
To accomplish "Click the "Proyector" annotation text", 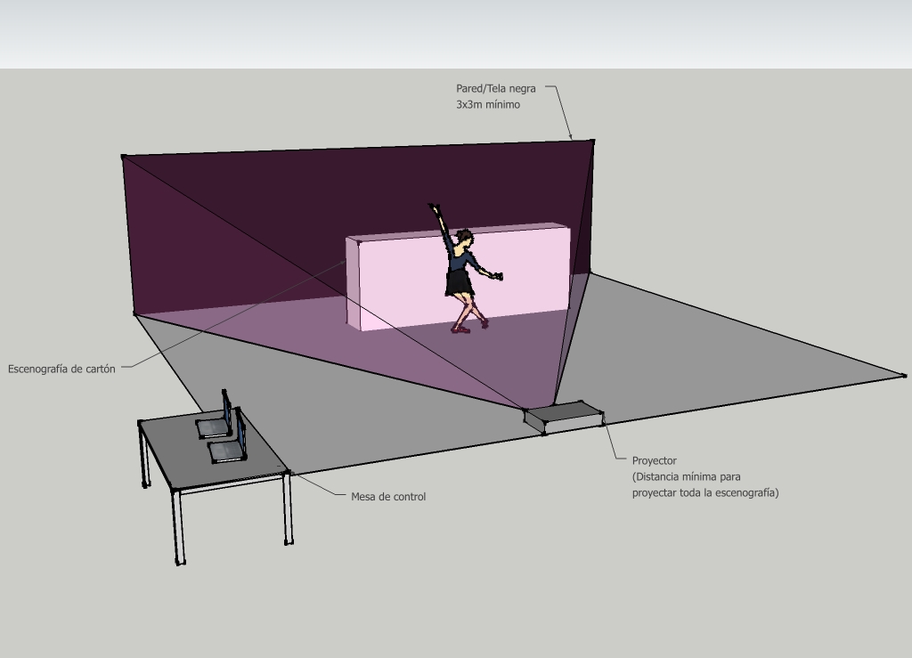I will tap(655, 461).
